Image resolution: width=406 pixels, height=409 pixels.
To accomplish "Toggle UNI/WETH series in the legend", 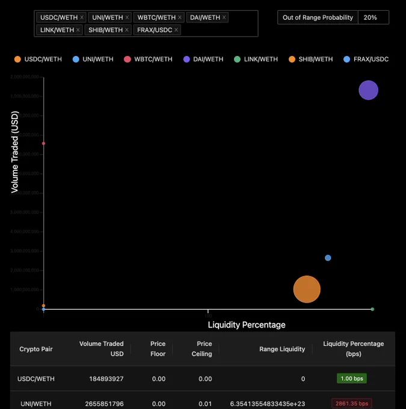I will tap(93, 59).
